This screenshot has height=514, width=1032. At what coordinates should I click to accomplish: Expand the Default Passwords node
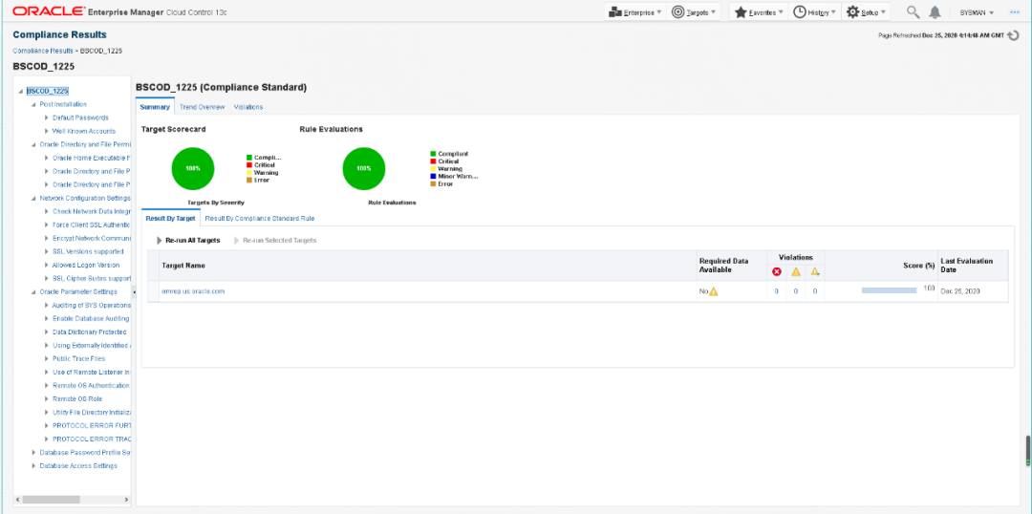pos(47,118)
